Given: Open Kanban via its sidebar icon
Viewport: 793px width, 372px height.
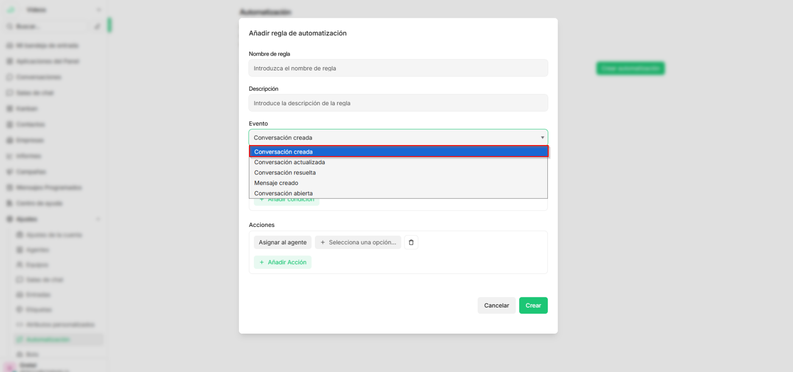Looking at the screenshot, I should click(9, 109).
